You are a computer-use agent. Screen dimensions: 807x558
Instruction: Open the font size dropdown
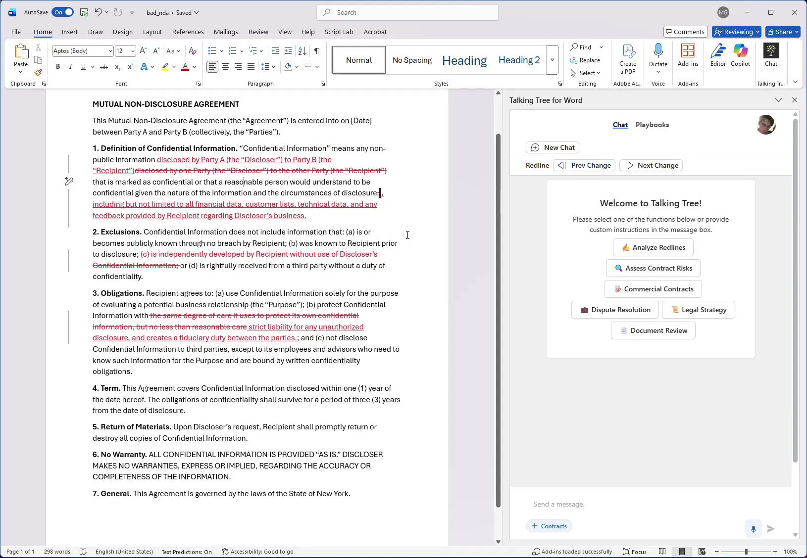[133, 51]
